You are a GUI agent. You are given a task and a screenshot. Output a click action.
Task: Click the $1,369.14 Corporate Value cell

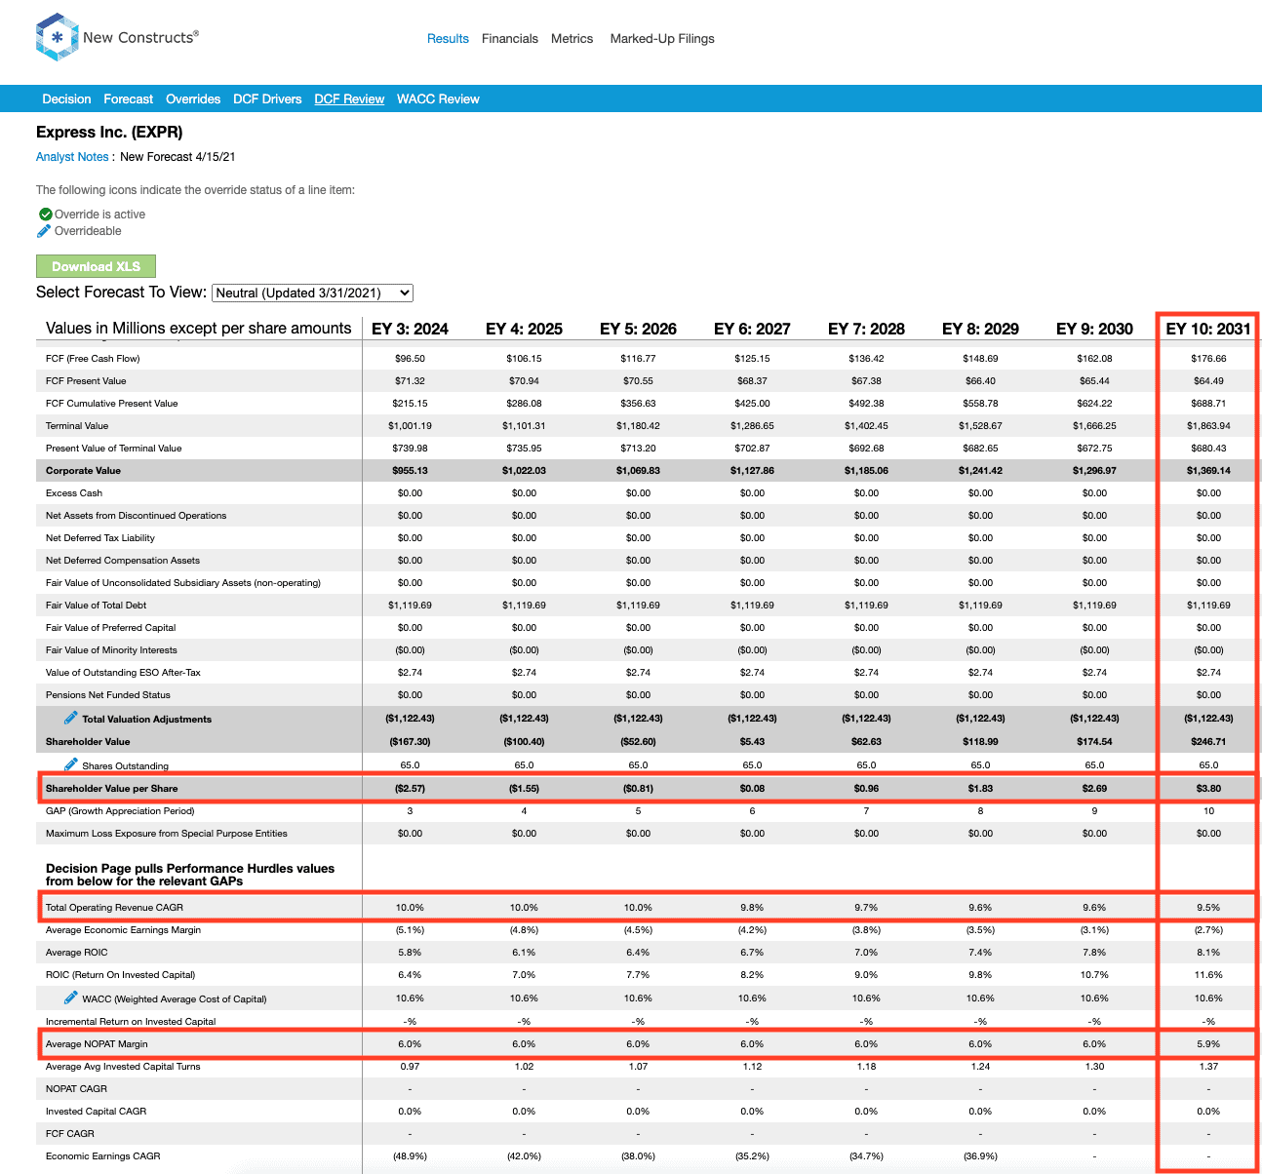pos(1208,471)
